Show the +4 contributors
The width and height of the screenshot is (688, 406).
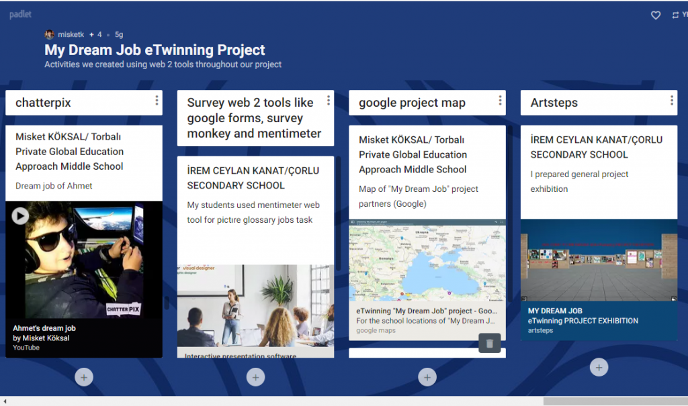95,34
